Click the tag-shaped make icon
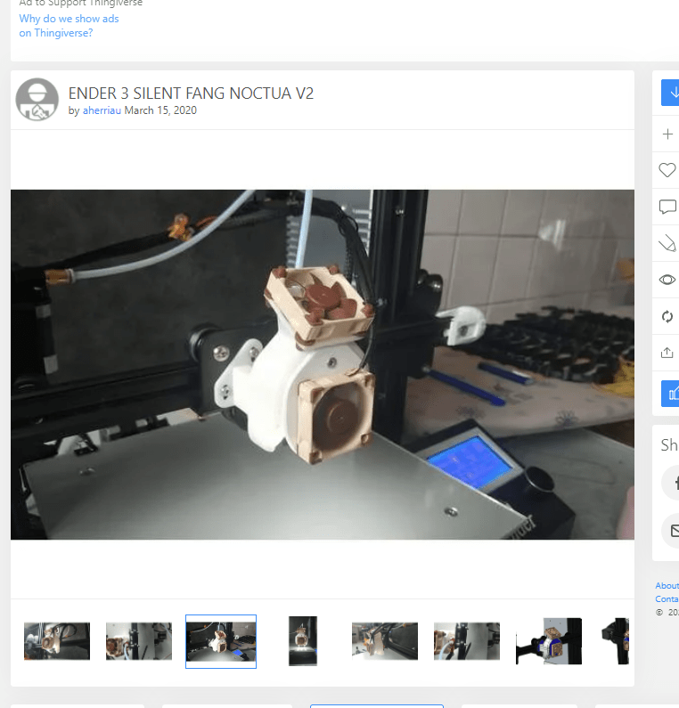The width and height of the screenshot is (679, 708). (x=667, y=243)
